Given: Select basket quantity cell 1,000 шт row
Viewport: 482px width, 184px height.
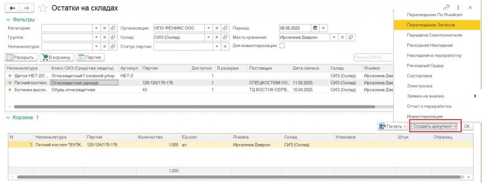Looking at the screenshot, I should (x=158, y=144).
